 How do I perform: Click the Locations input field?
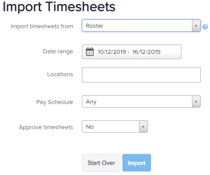141,75
